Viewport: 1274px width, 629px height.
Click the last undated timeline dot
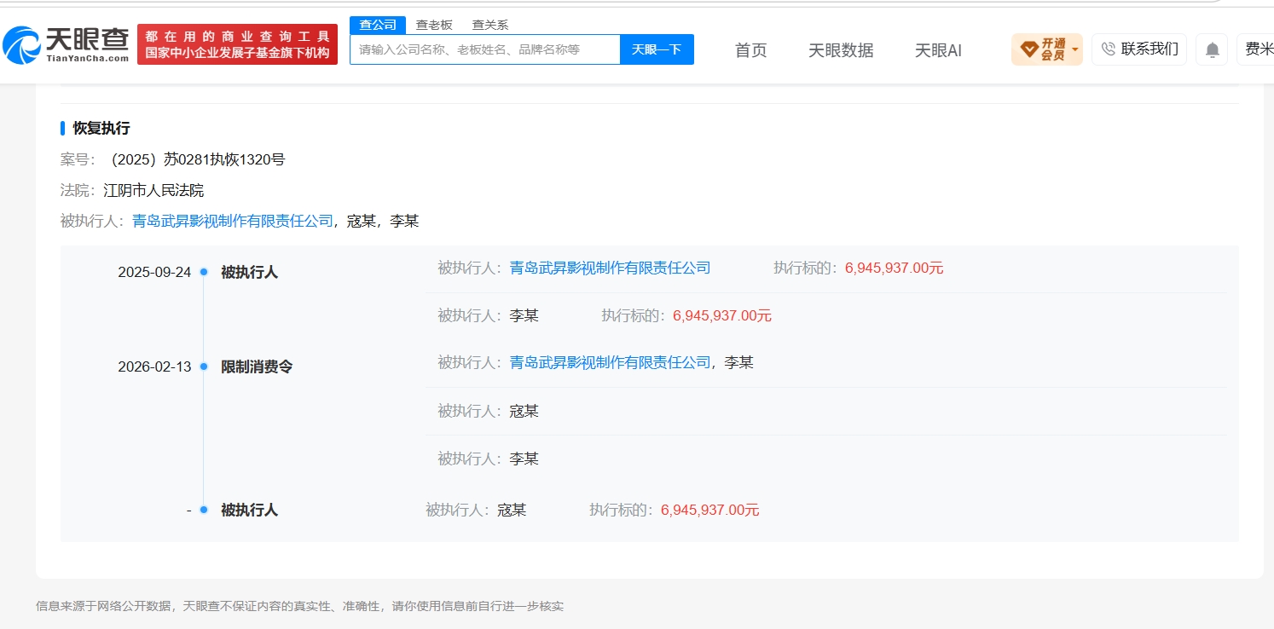pyautogui.click(x=204, y=510)
